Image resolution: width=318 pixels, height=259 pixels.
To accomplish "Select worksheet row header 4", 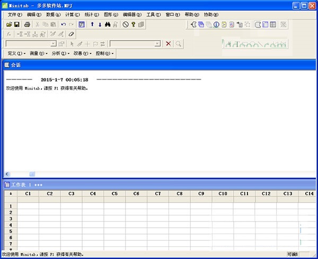I will click(11, 225).
